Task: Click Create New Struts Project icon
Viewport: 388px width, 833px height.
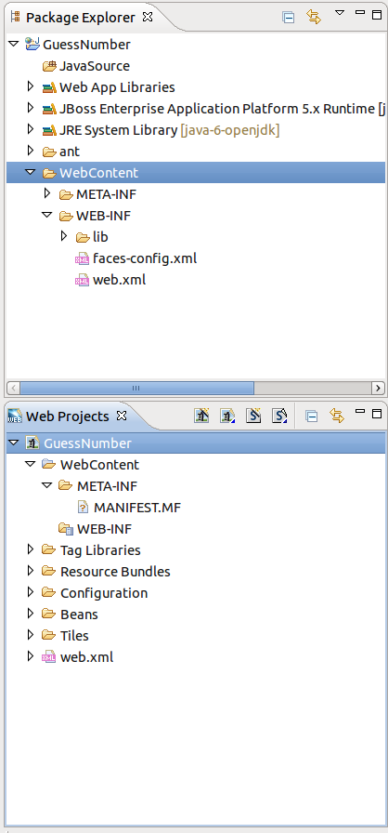Action: tap(253, 416)
